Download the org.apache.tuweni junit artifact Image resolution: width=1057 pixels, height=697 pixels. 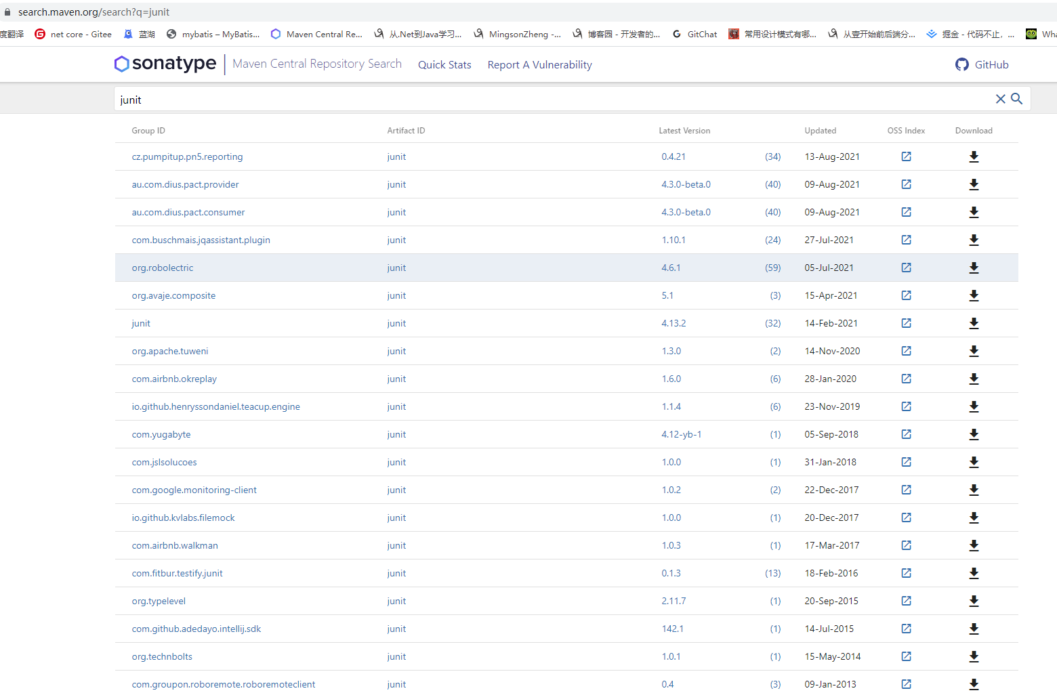coord(974,351)
